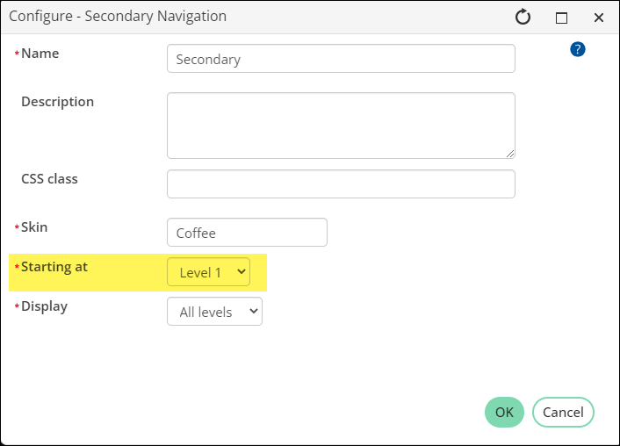Click the Skin field showing Coffee
Viewport: 620px width, 446px height.
tap(247, 233)
